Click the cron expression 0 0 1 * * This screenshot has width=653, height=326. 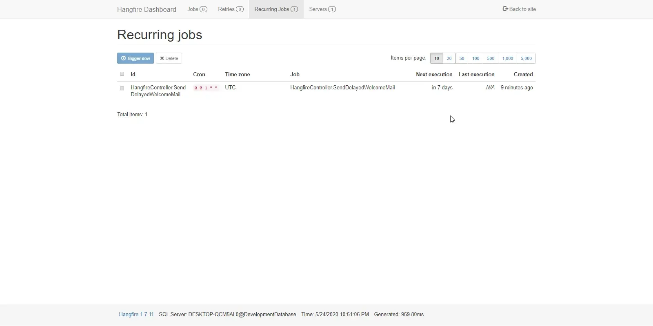(206, 88)
